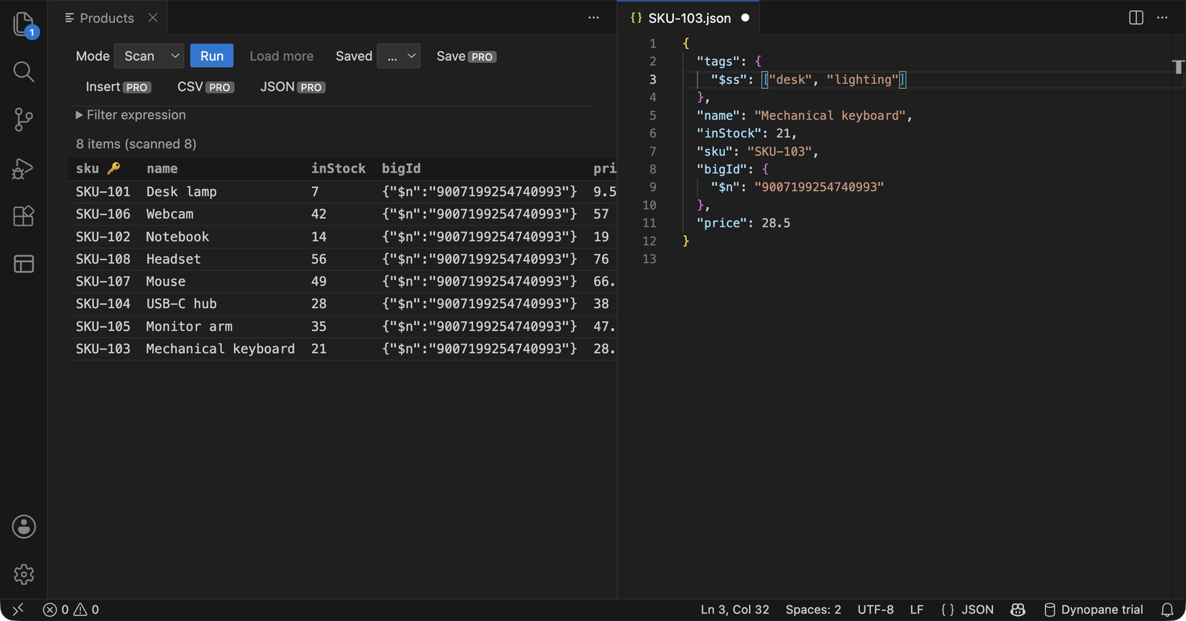Open the Saved queries dropdown

pyautogui.click(x=399, y=56)
